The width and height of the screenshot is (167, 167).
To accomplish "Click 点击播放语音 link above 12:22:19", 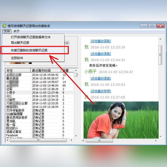I will [x=101, y=41].
